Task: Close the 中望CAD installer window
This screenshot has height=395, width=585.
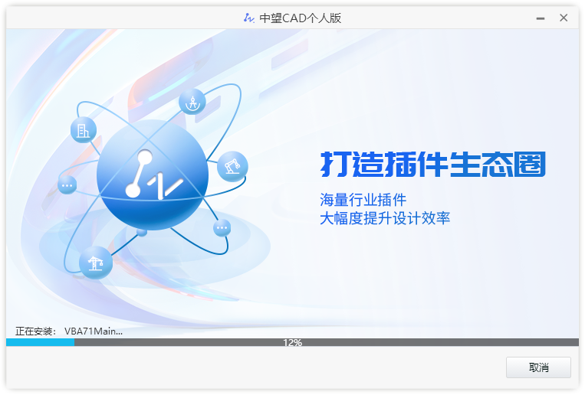Action: tap(564, 18)
